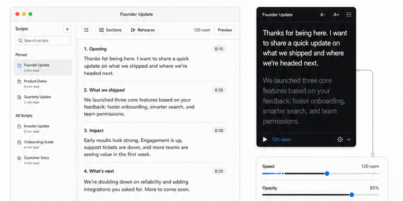Click the 0:35 duration badge
403x201 pixels.
click(219, 90)
